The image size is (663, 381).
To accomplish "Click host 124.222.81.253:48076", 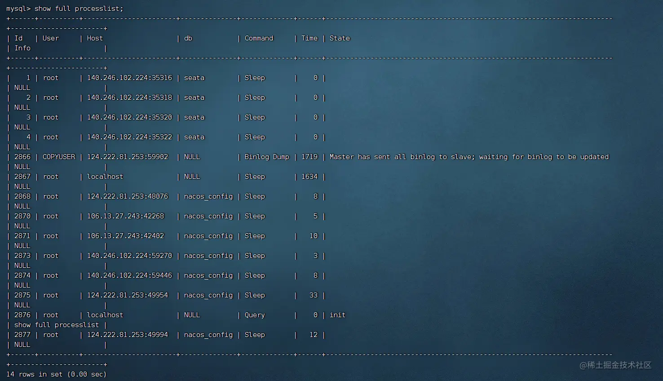I will click(128, 196).
